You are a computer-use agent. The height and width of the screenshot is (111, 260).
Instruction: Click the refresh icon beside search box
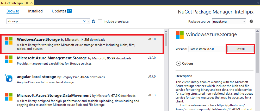click(x=94, y=22)
